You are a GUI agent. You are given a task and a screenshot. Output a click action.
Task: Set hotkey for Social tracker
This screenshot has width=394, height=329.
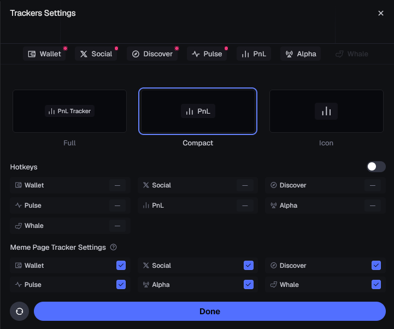(245, 185)
